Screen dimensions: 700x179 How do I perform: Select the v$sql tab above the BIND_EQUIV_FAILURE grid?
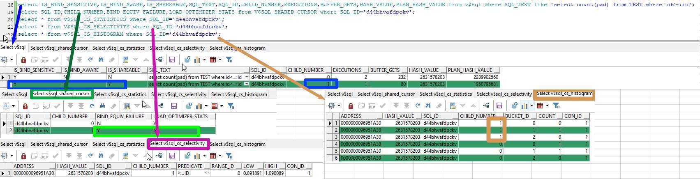point(14,94)
